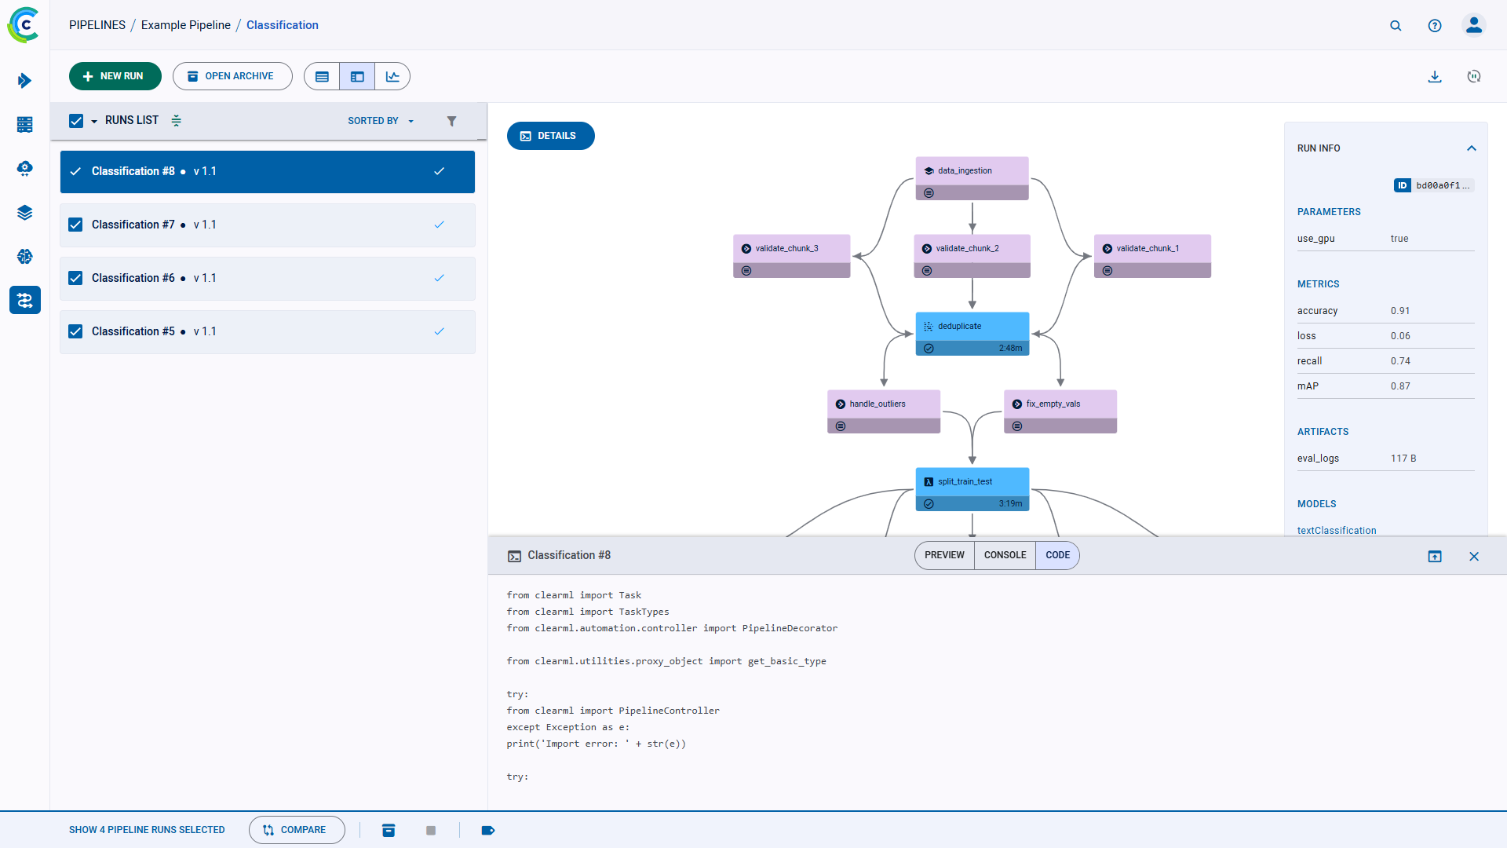This screenshot has width=1507, height=848.
Task: Switch to graph chart view icon
Action: (x=392, y=76)
